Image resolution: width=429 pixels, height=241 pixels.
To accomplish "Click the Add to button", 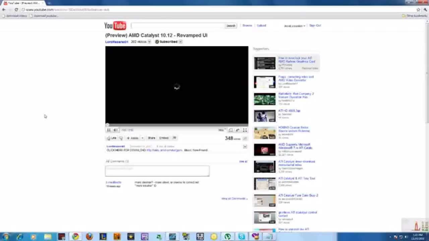I will point(133,138).
